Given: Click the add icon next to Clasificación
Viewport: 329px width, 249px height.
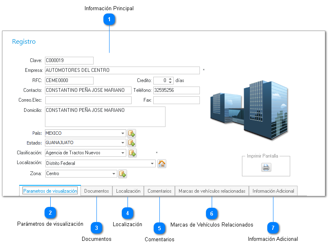Looking at the screenshot, I should point(132,153).
